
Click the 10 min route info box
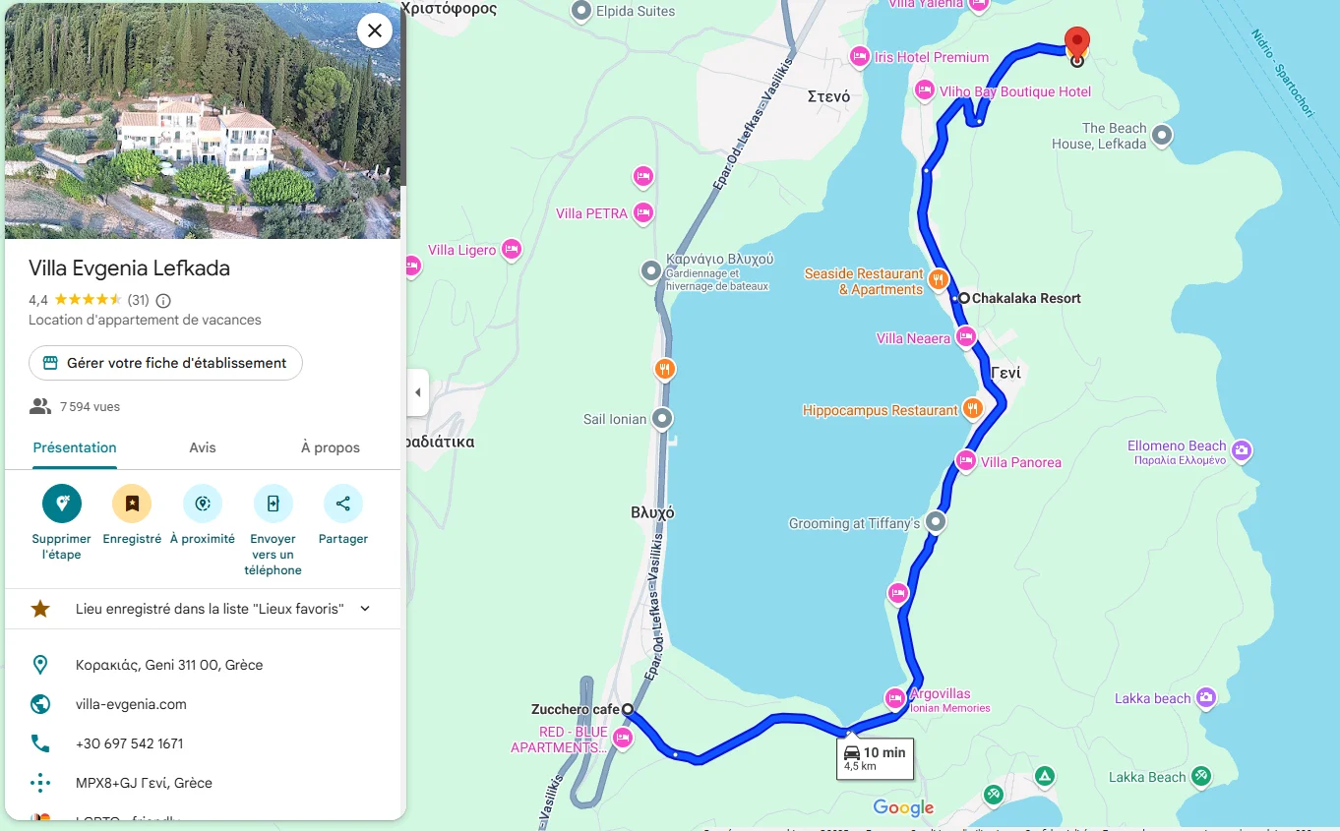(x=876, y=758)
